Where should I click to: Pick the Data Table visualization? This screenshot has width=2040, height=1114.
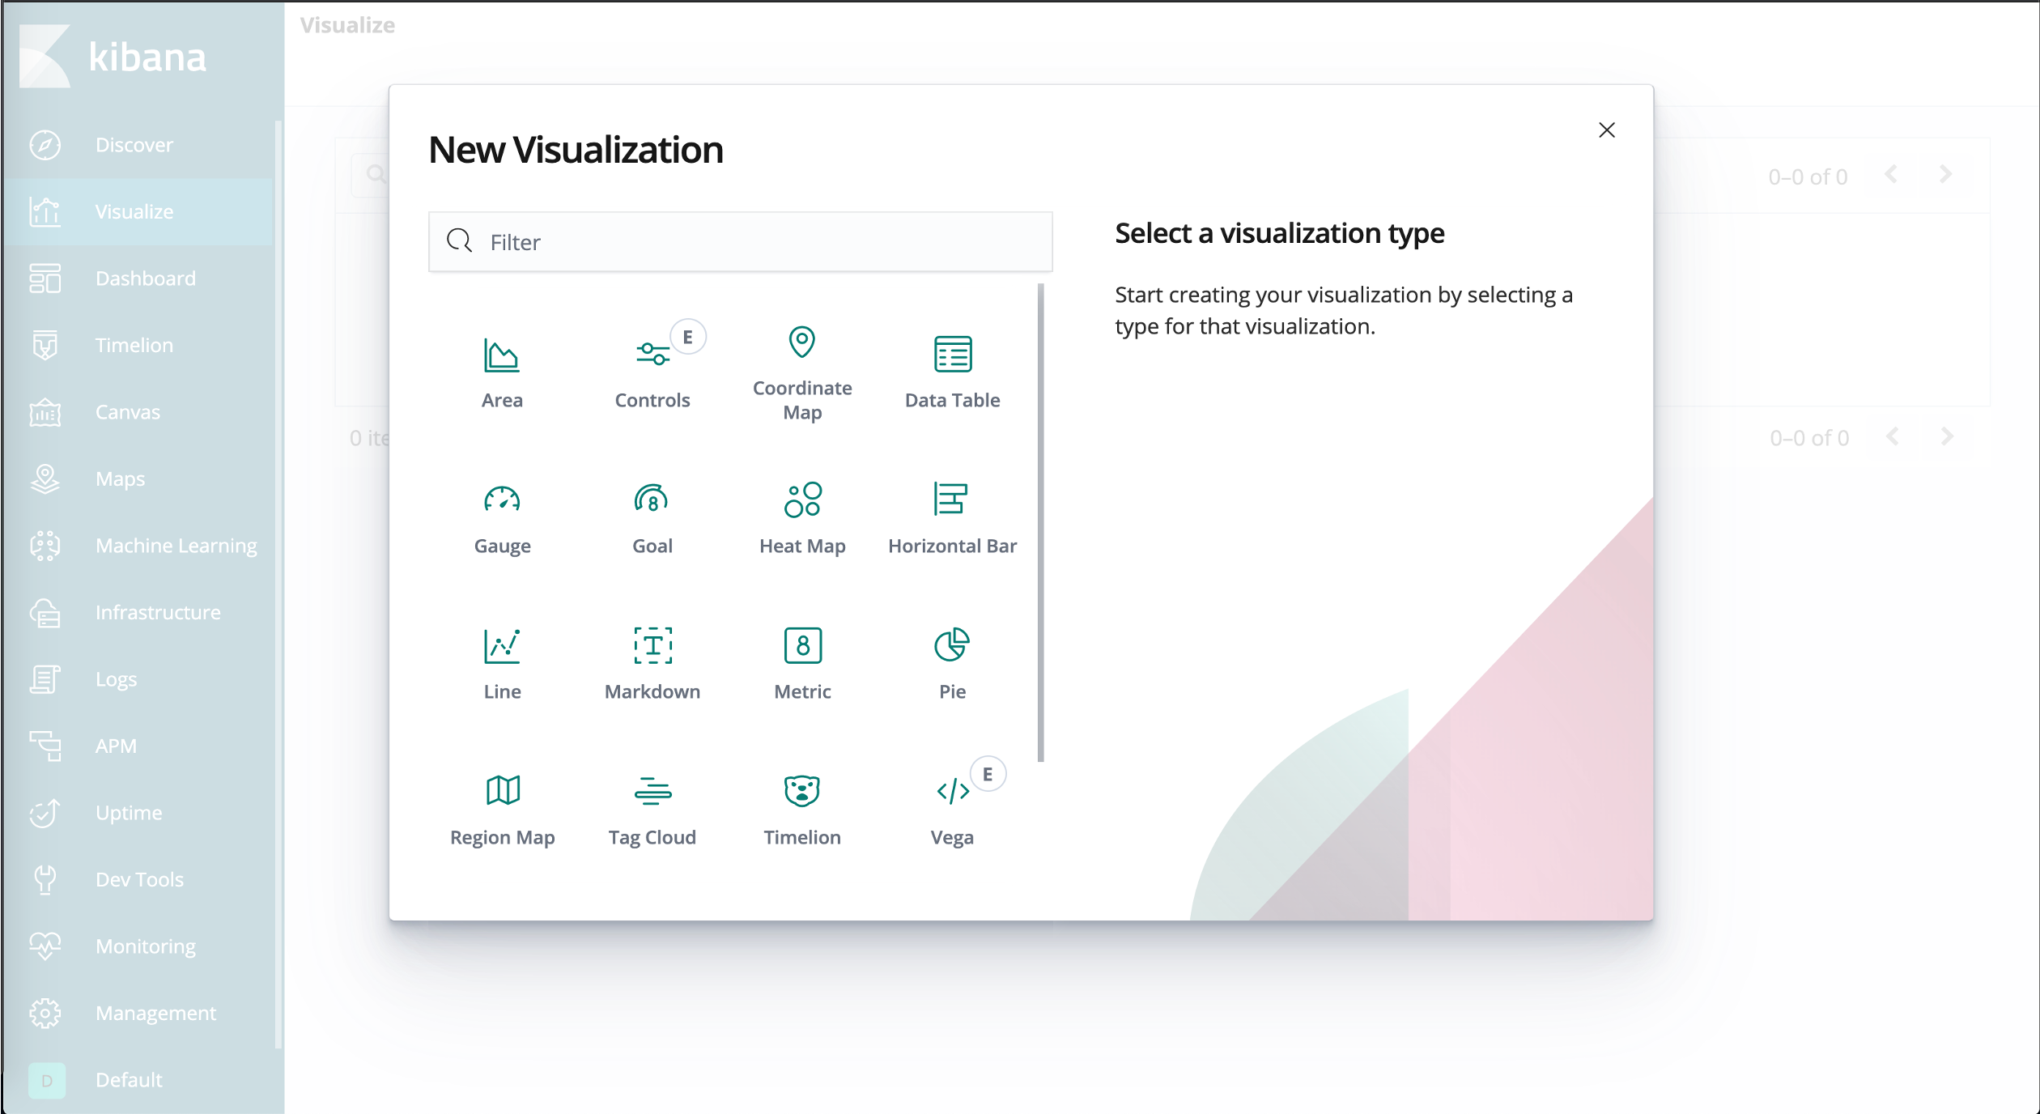952,372
